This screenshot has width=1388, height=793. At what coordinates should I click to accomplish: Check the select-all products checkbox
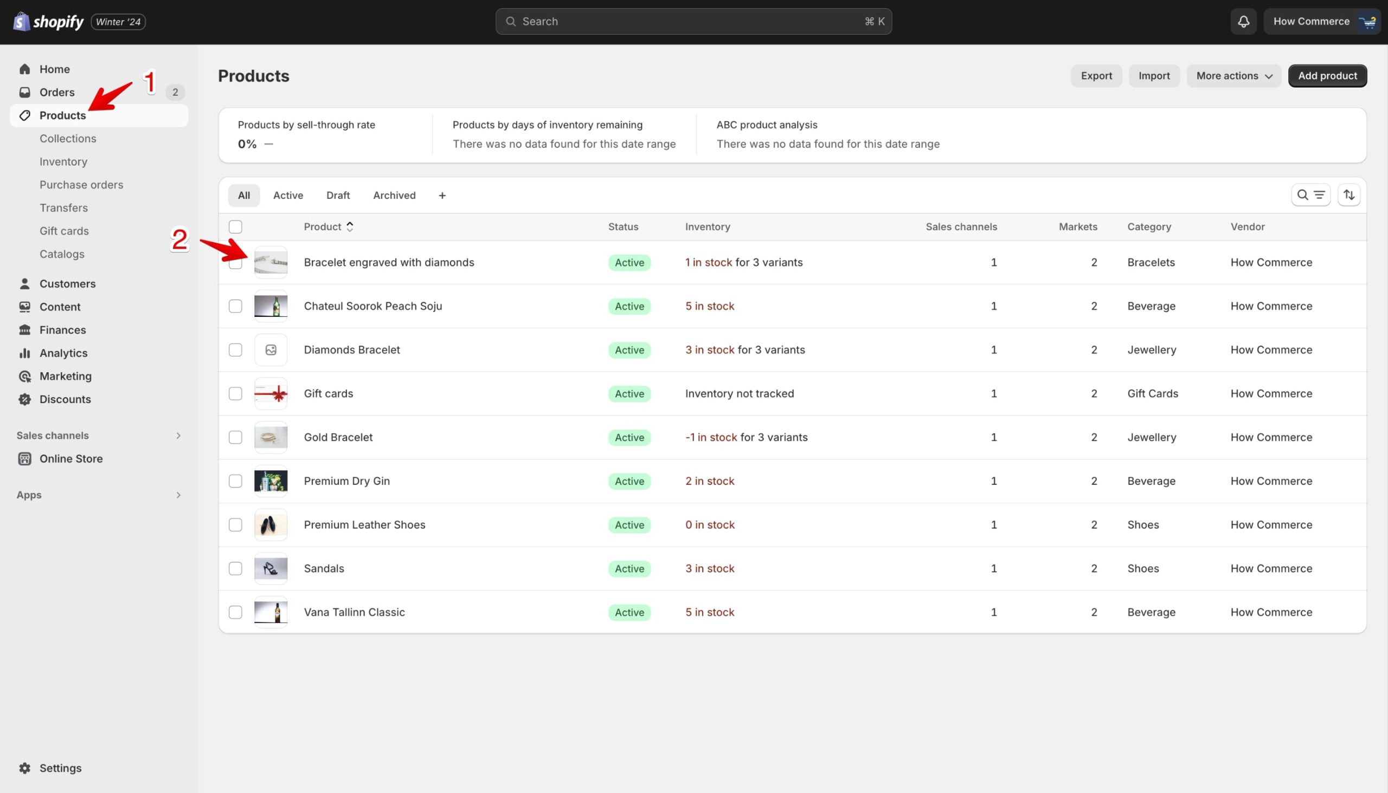pos(235,226)
